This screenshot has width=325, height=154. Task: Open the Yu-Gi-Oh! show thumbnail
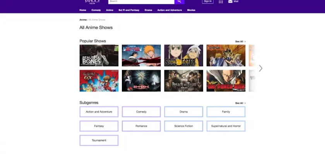pos(226,55)
